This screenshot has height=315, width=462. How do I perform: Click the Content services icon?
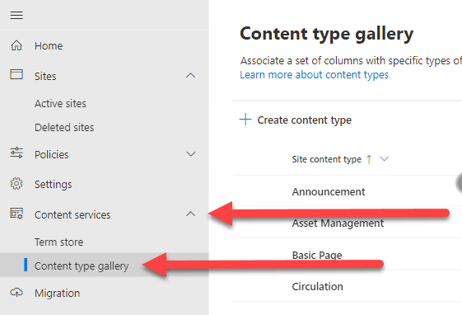[x=16, y=214]
